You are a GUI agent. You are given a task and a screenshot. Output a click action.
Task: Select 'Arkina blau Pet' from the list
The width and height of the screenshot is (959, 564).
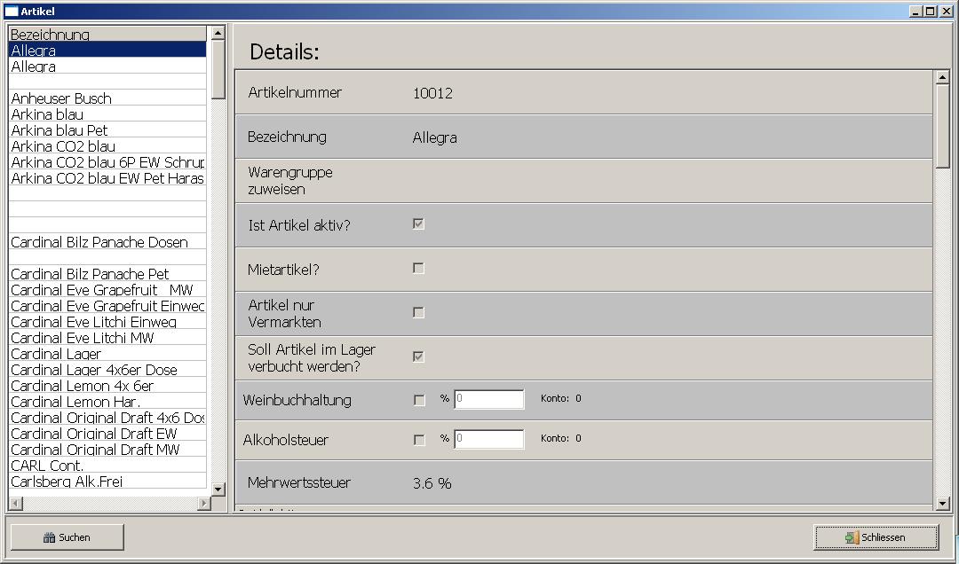59,130
